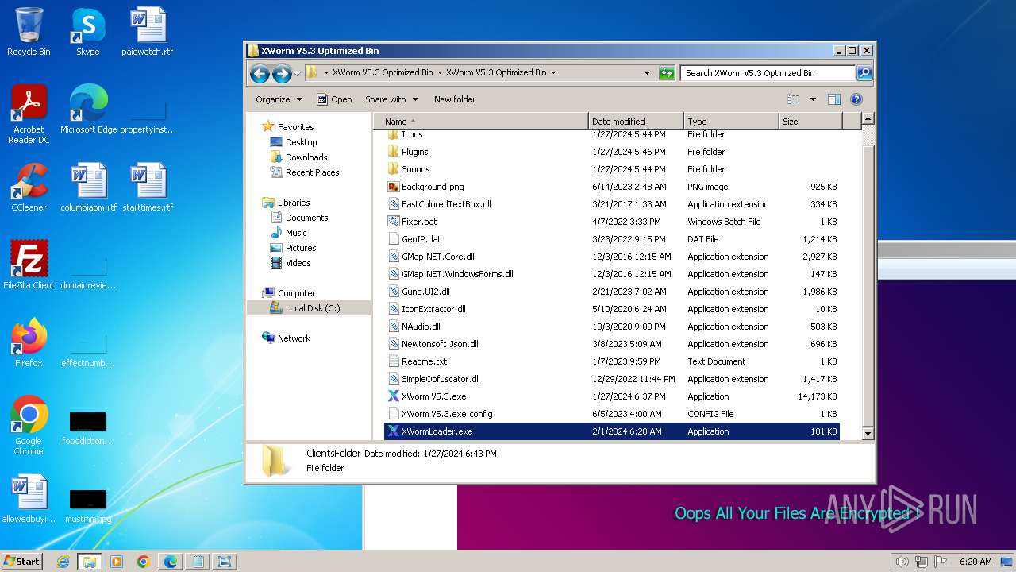Select the Plugins folder
Screen dimensions: 1016x572
(x=611, y=152)
